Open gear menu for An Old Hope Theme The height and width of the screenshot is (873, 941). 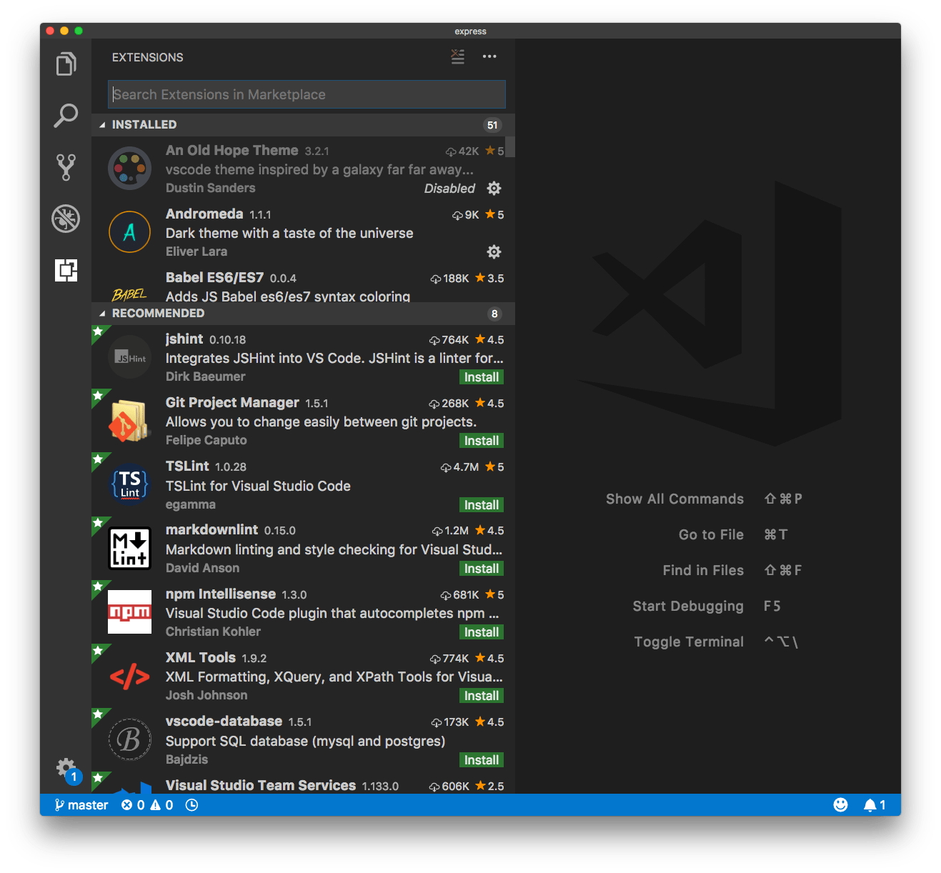[x=494, y=189]
